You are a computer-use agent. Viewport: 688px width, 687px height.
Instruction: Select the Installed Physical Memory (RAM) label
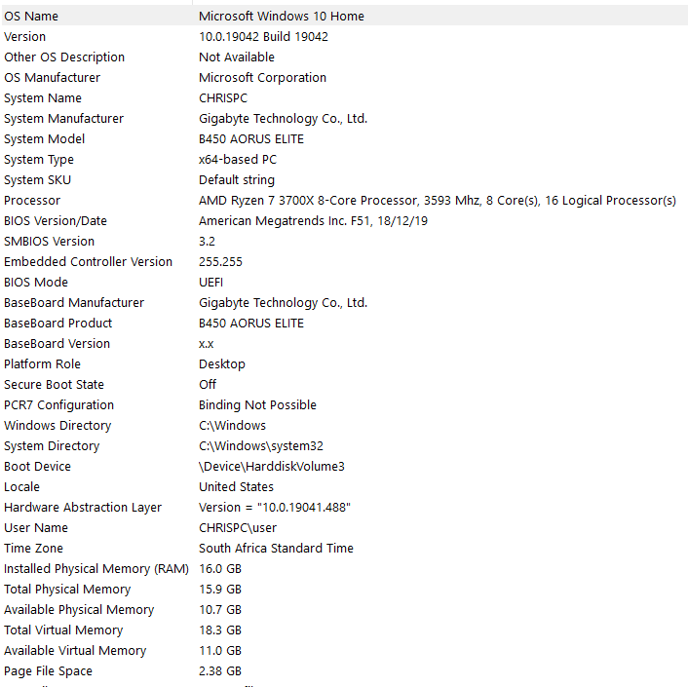point(96,569)
